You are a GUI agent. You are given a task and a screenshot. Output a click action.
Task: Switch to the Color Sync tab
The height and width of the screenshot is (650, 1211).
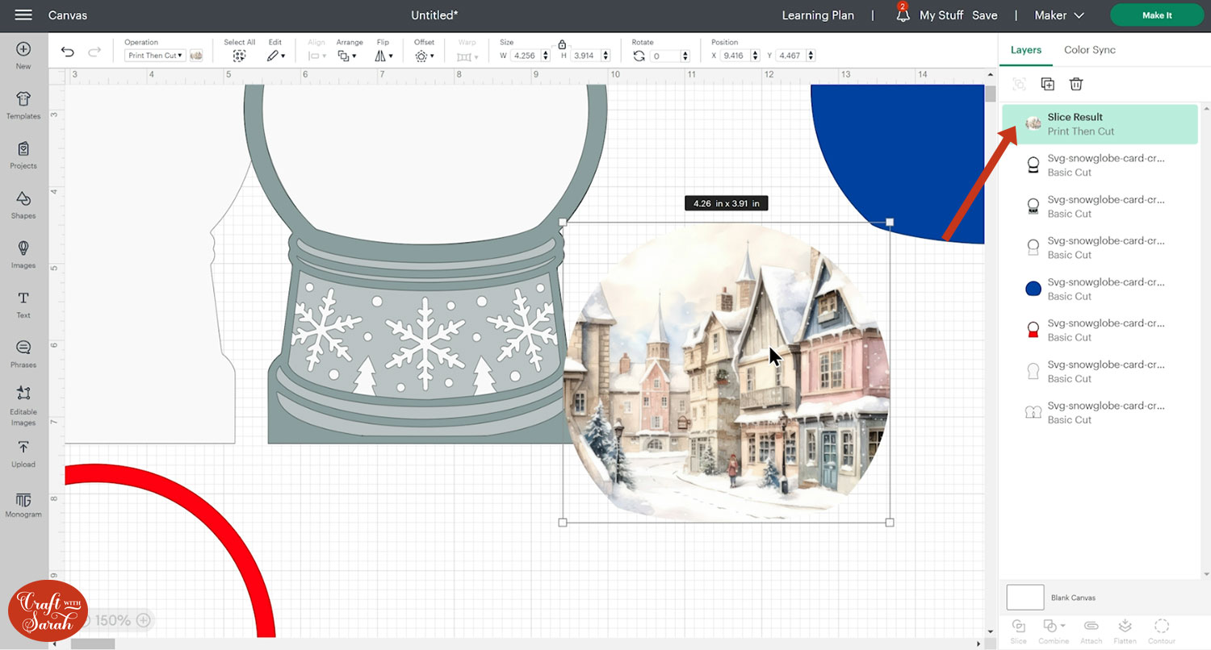tap(1089, 50)
